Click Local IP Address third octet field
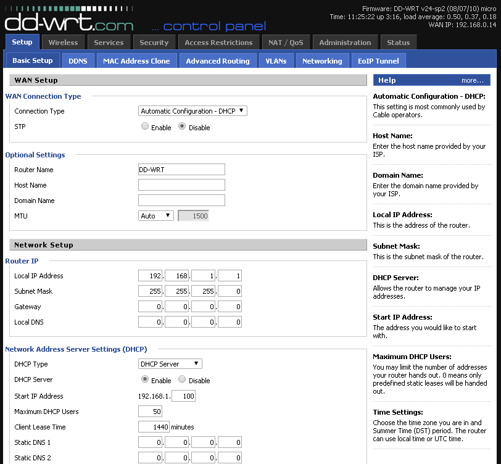Image resolution: width=501 pixels, height=464 pixels. 203,275
